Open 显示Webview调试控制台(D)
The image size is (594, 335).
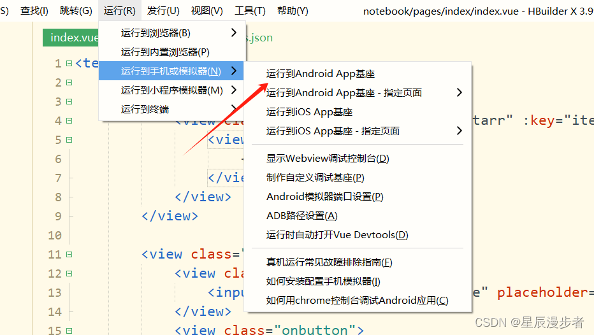click(x=358, y=158)
